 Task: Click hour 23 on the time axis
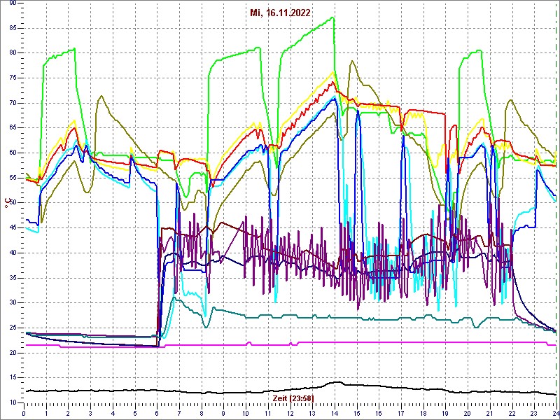(x=534, y=414)
